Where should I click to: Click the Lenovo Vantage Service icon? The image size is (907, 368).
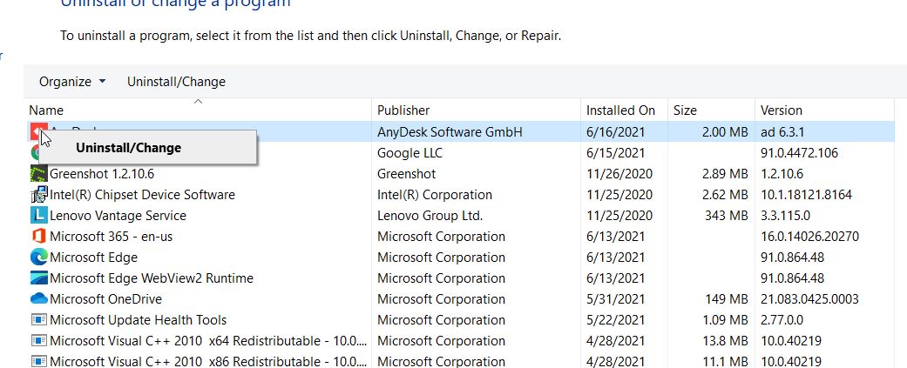coord(38,216)
